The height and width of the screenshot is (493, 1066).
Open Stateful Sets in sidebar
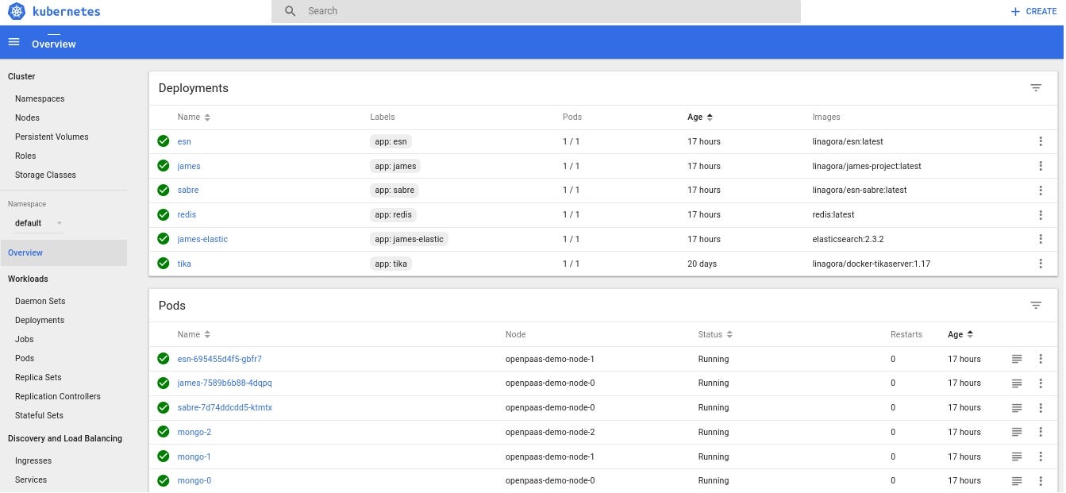(x=39, y=416)
